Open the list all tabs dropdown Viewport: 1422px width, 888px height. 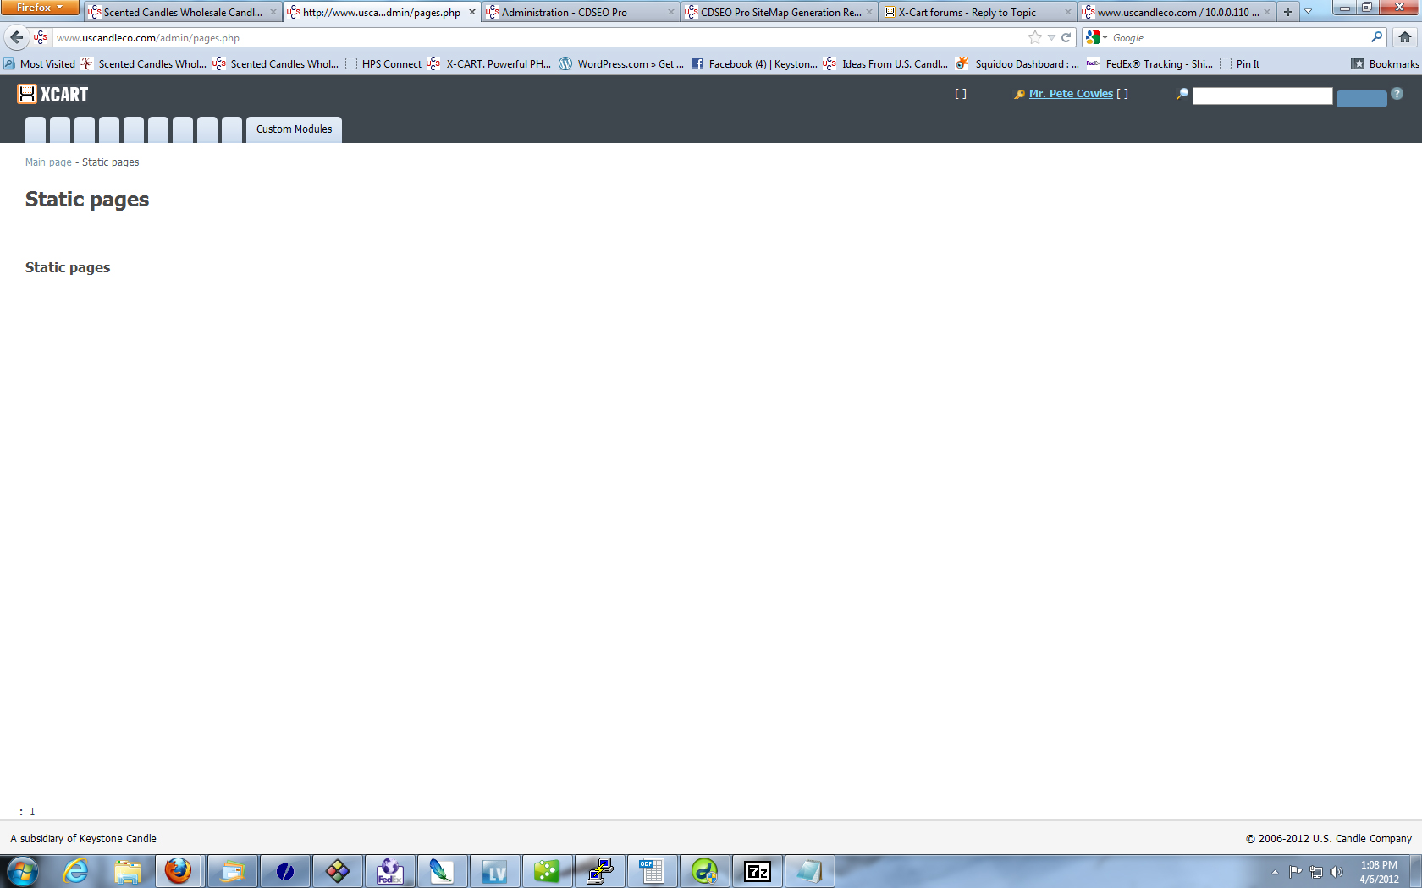tap(1308, 12)
